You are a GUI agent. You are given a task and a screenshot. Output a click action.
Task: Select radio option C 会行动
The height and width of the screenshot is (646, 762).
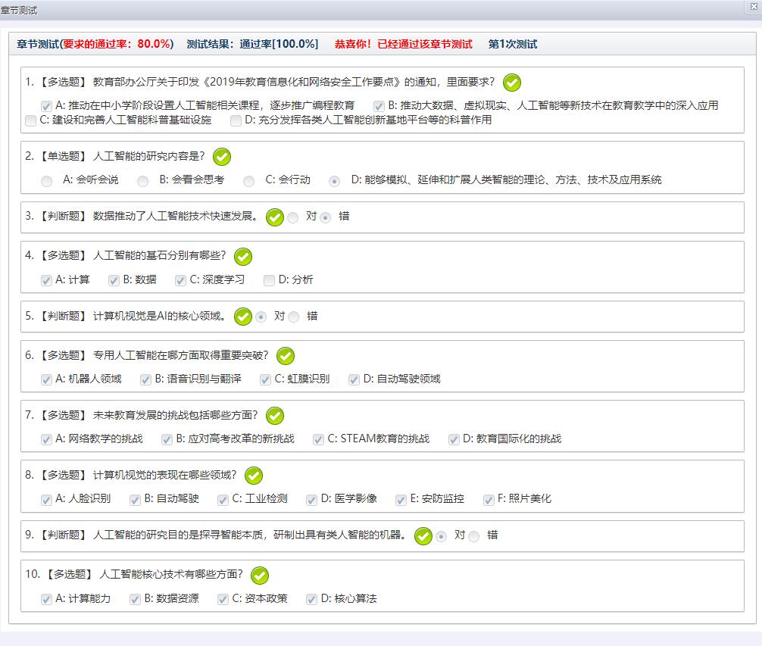249,181
